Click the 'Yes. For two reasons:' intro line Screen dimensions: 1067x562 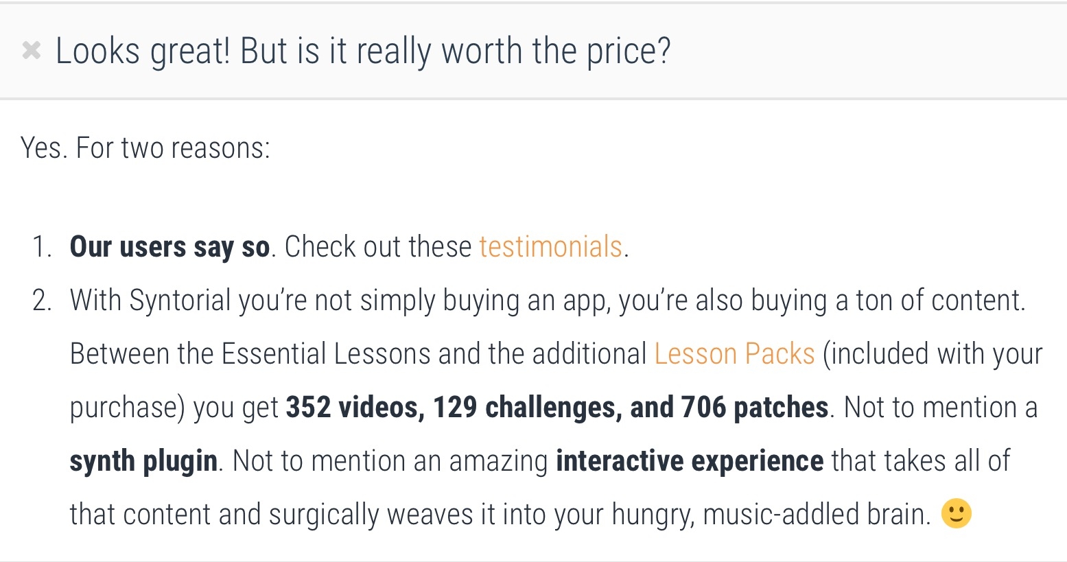[x=145, y=148]
